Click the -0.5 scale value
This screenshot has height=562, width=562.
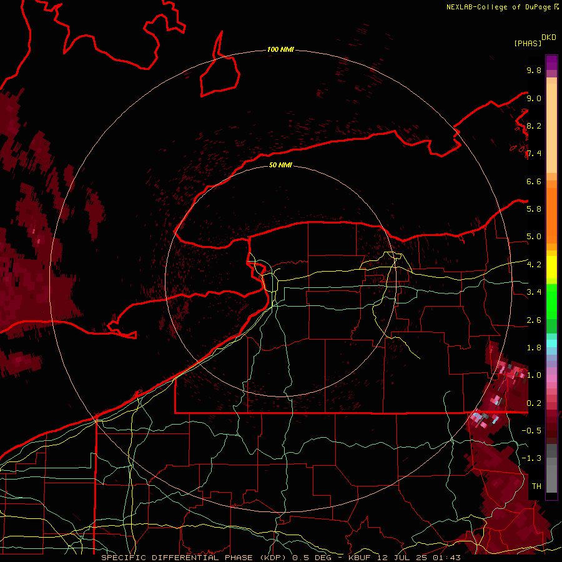point(531,431)
